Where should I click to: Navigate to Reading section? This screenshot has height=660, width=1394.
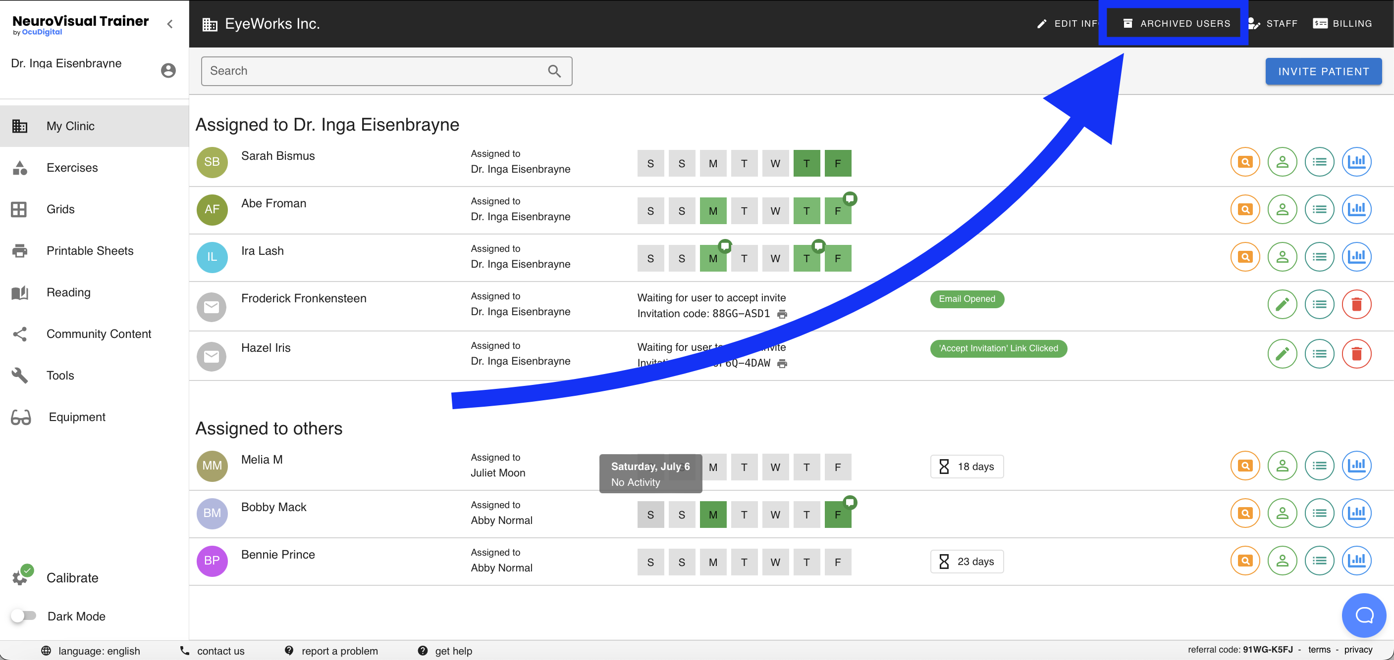94,292
